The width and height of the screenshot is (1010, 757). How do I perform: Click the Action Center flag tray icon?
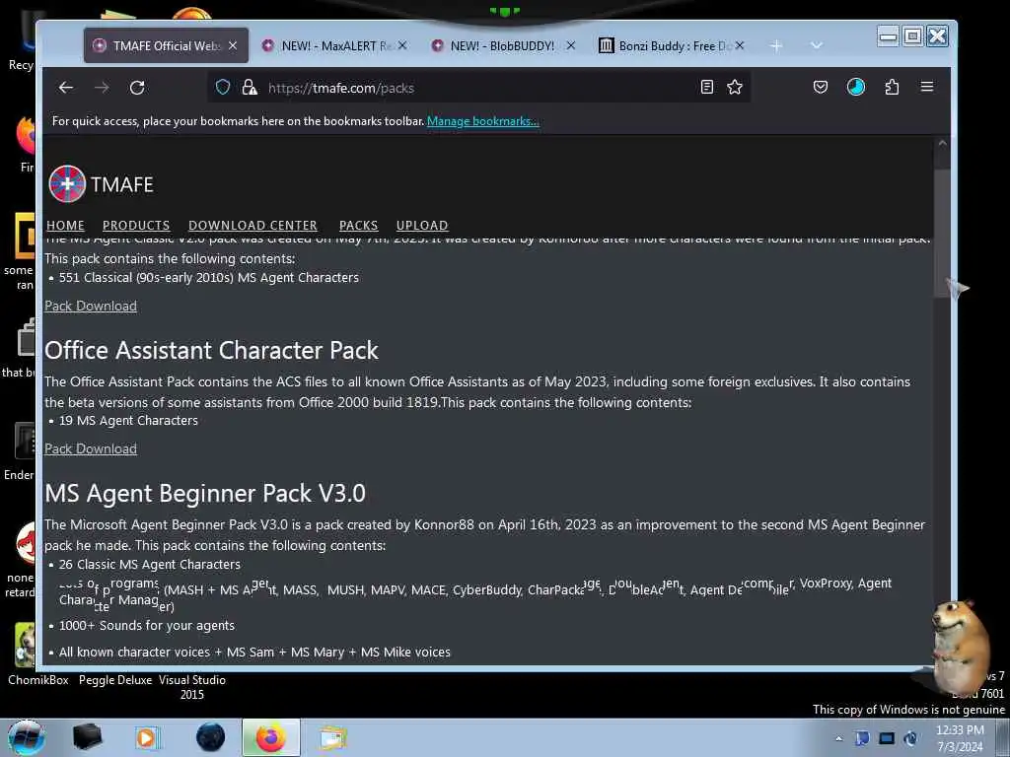point(862,738)
